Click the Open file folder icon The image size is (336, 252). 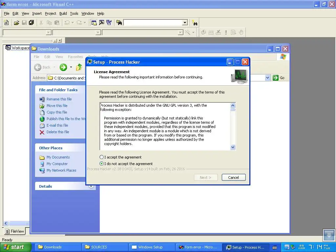coord(16,23)
